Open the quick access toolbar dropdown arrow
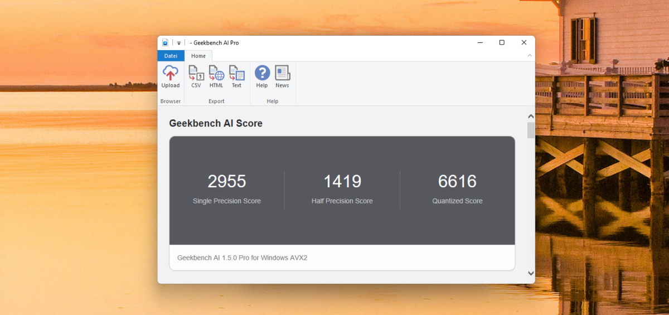The width and height of the screenshot is (669, 315). (x=179, y=43)
